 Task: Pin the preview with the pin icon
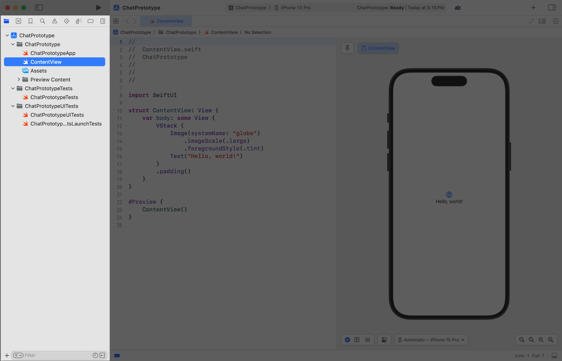tap(348, 48)
